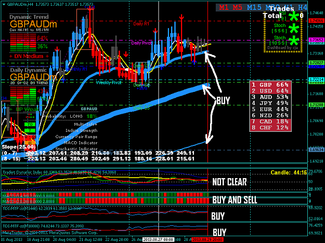Click the Daily Dynamic panel heading
The width and height of the screenshot is (325, 243).
coord(29,70)
